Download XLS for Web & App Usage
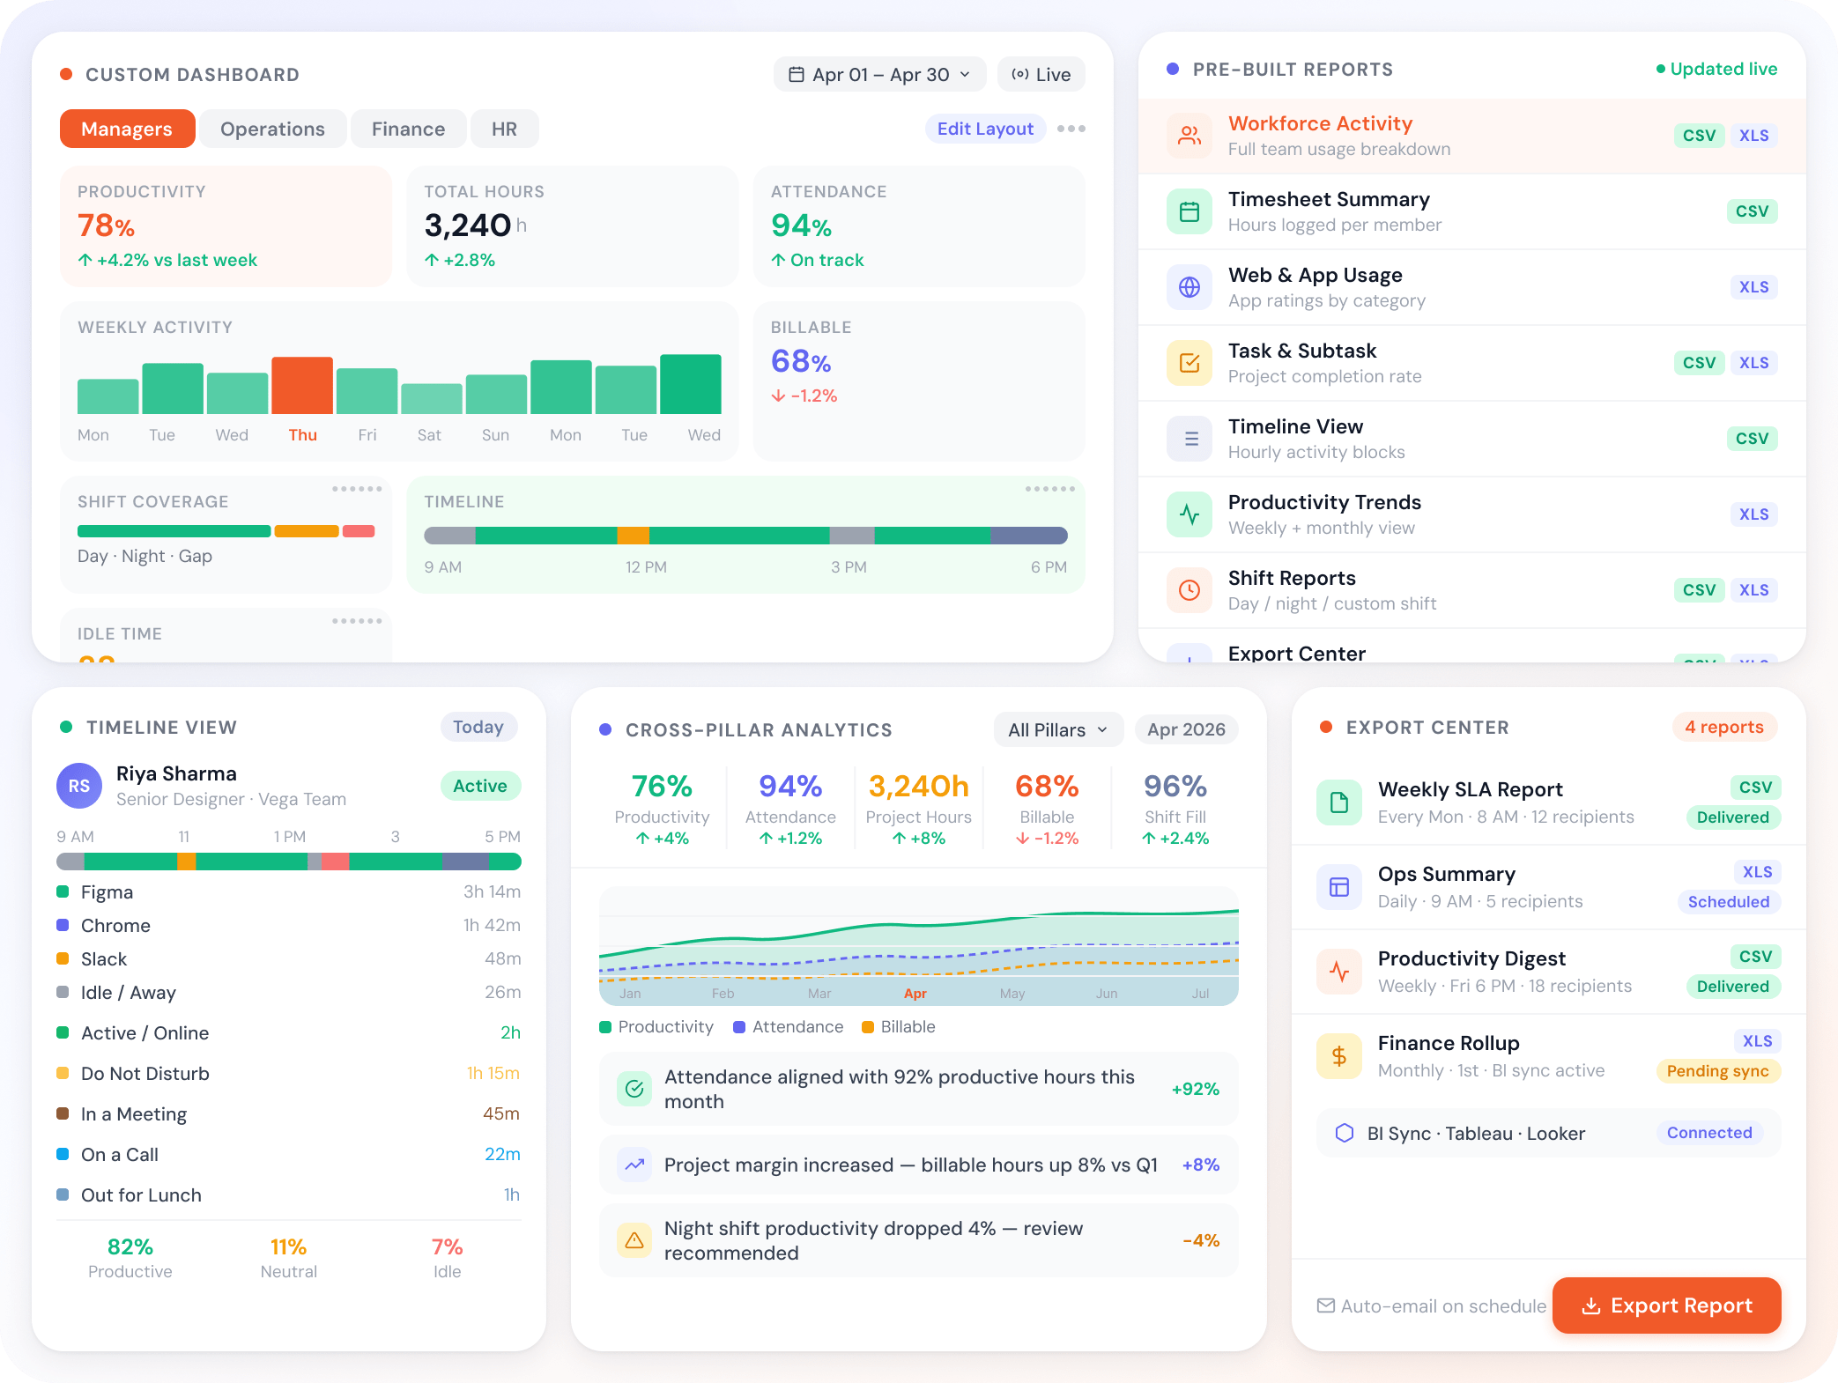The width and height of the screenshot is (1838, 1383). 1753,287
